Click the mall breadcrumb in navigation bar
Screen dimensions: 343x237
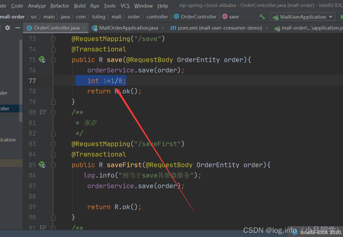click(x=116, y=17)
